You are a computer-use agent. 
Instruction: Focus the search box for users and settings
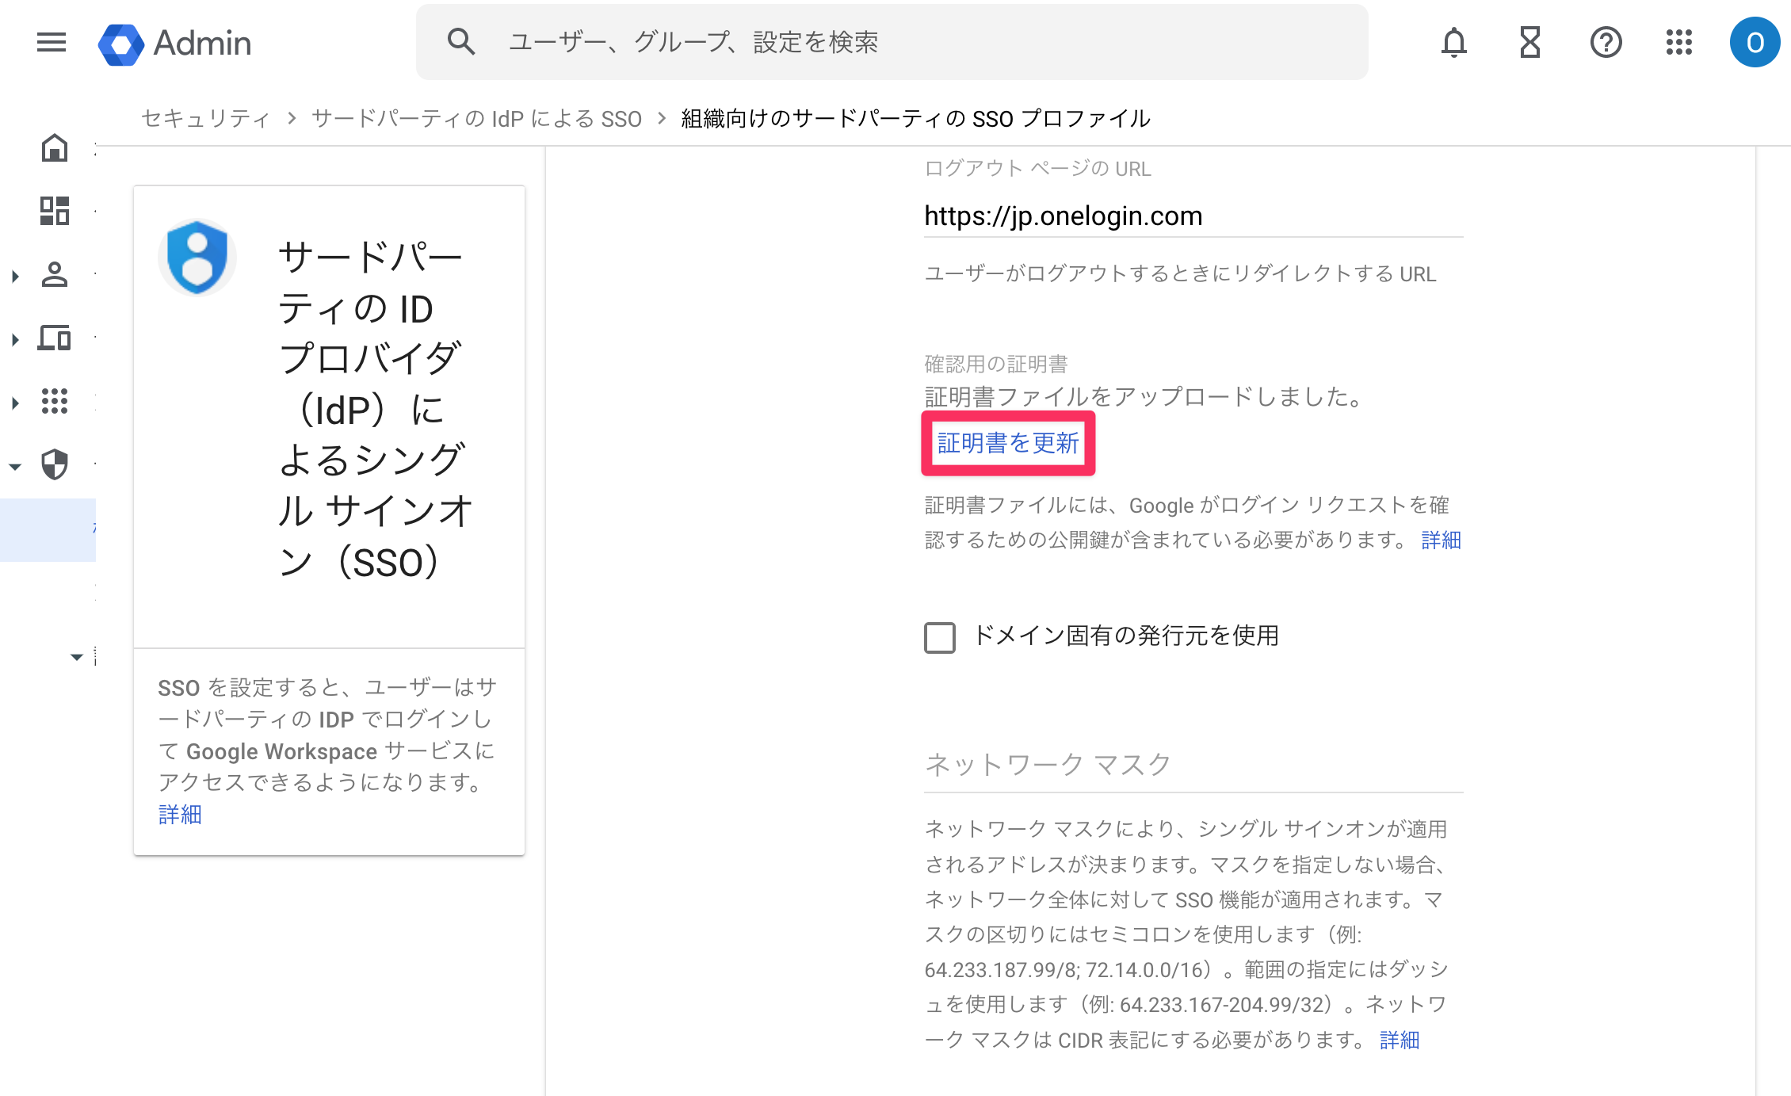point(892,42)
